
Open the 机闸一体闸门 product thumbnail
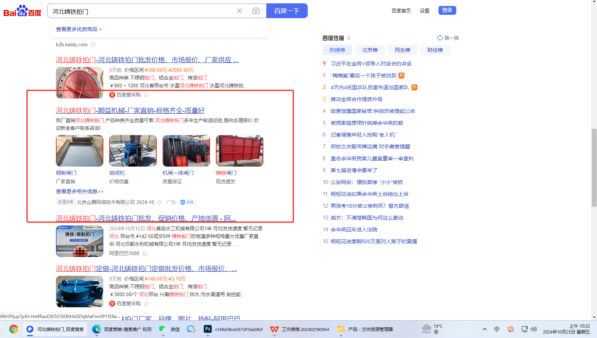[186, 151]
